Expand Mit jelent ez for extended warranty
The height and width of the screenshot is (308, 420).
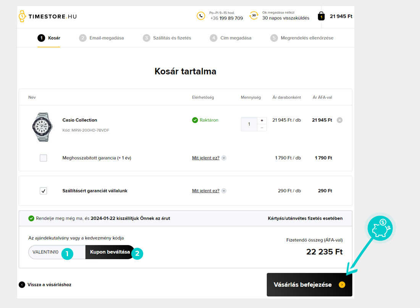224,158
